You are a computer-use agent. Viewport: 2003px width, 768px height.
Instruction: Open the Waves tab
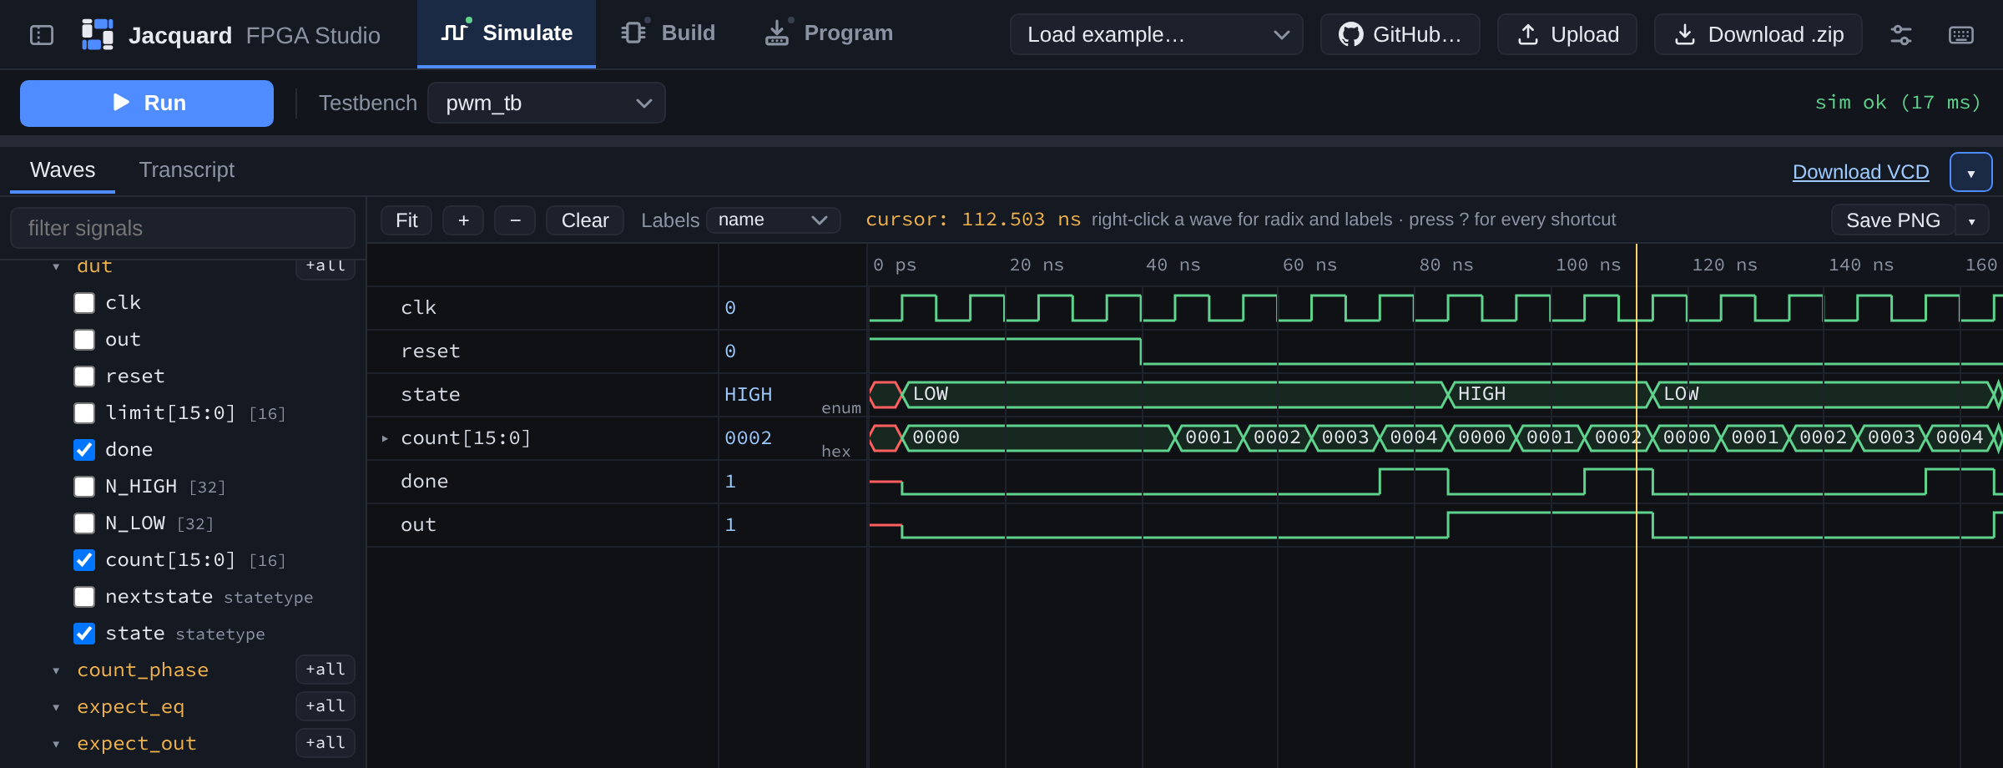pos(63,170)
